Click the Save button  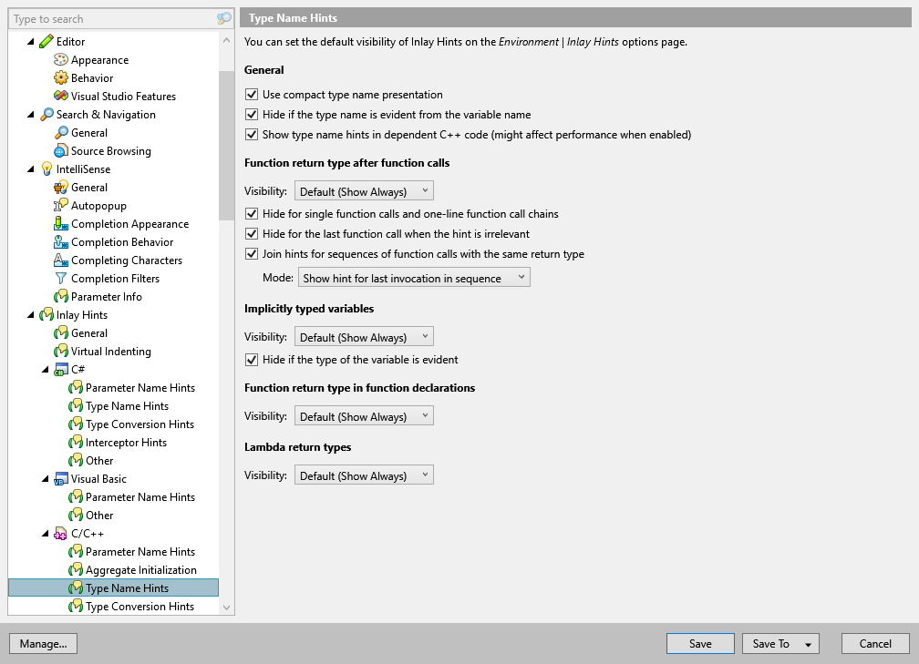pos(700,643)
